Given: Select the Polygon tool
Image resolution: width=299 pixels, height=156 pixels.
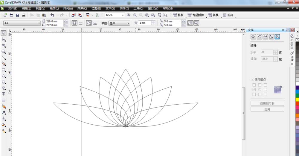Looking at the screenshot, I should pyautogui.click(x=3, y=82).
